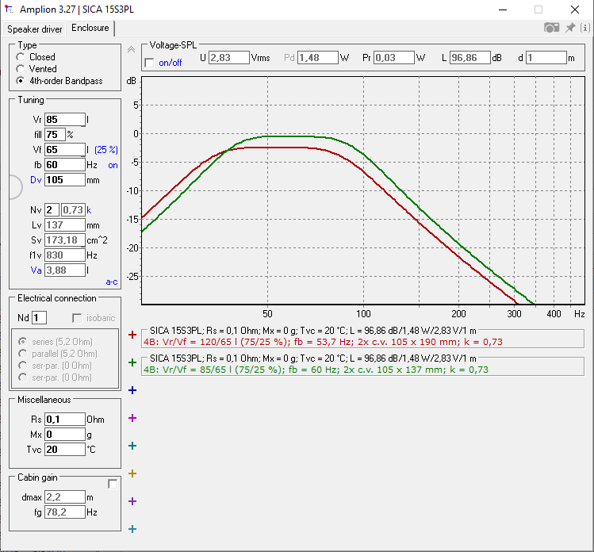Click the Rs resistance input field
The height and width of the screenshot is (552, 594).
[65, 420]
